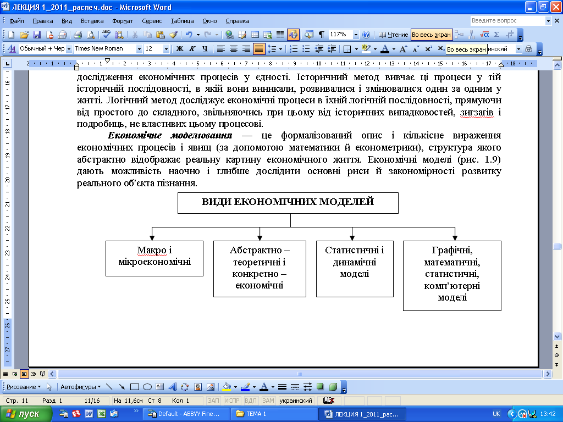Open the 117% zoom dropdown
The image size is (563, 422).
(x=356, y=35)
